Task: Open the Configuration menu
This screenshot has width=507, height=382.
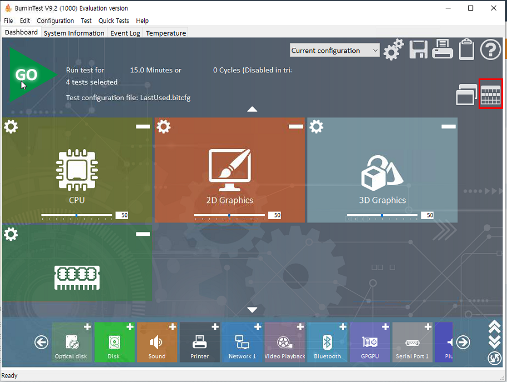Action: point(55,21)
